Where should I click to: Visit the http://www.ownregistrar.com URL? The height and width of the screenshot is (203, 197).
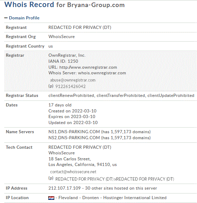pyautogui.click(x=88, y=67)
